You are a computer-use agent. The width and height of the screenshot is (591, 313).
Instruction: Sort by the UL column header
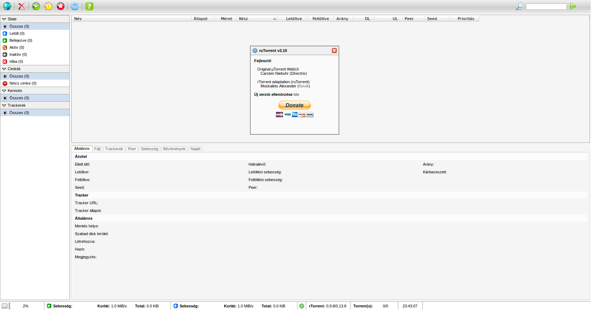point(388,19)
